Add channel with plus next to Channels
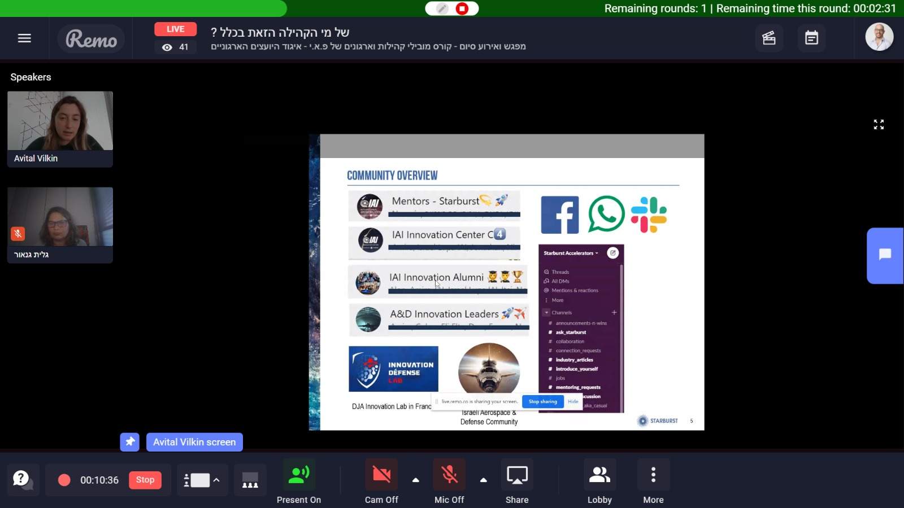The width and height of the screenshot is (904, 508). [614, 312]
